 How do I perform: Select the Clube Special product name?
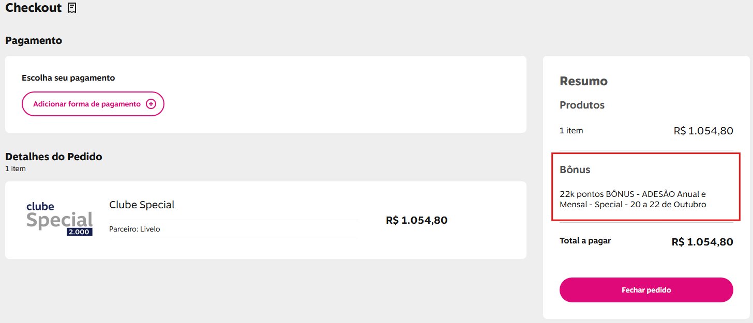click(142, 205)
